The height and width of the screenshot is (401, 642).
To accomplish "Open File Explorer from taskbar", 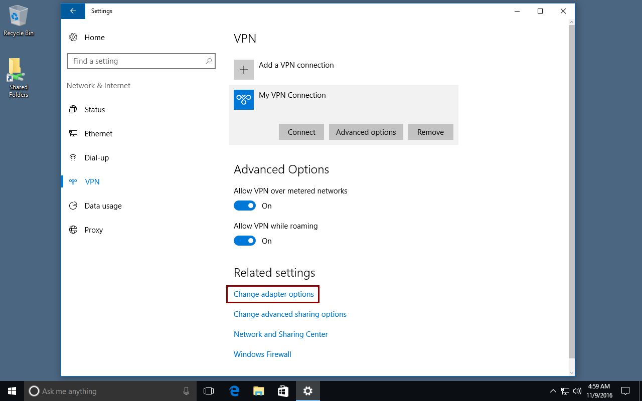I will (x=258, y=391).
